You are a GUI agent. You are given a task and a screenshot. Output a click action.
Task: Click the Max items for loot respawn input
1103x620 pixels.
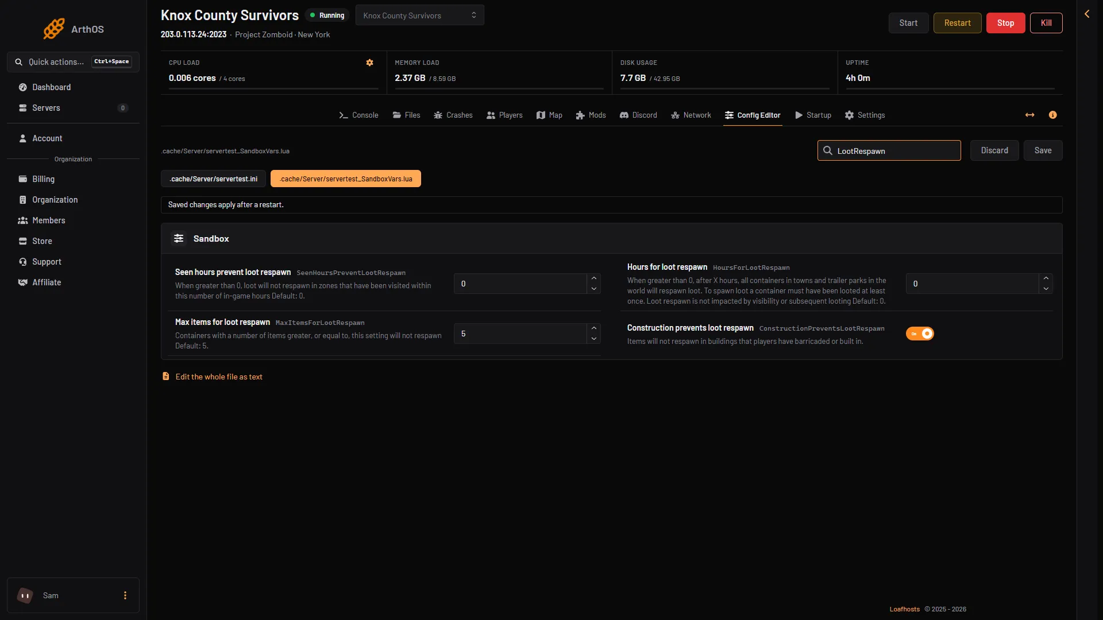(520, 334)
